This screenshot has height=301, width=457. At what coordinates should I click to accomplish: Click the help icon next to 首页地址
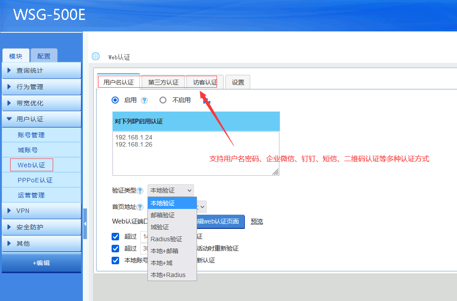point(140,207)
